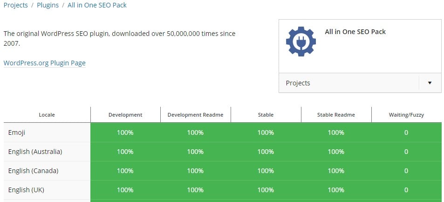The width and height of the screenshot is (444, 202).
Task: Click English (Canada) Stable 100% cell
Action: tap(266, 171)
